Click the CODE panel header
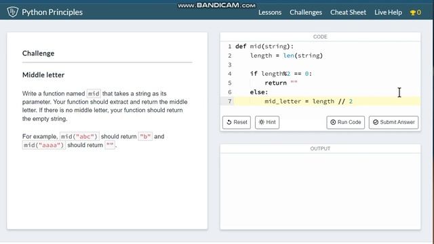 click(320, 37)
